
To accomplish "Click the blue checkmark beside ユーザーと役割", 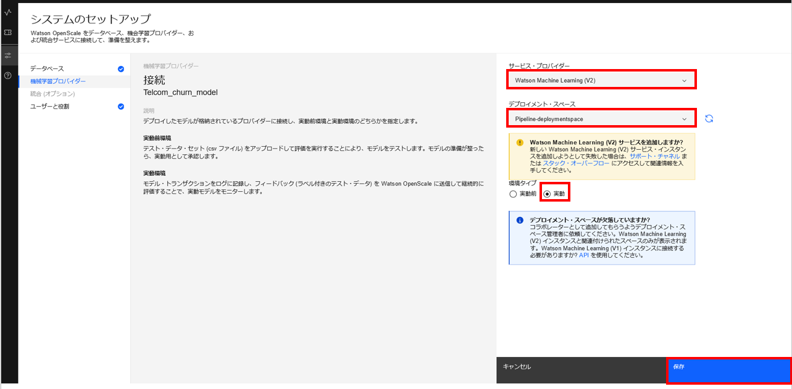I will (121, 107).
